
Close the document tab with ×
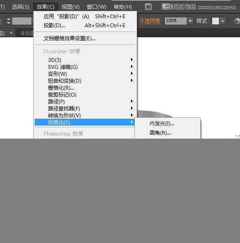click(11, 32)
